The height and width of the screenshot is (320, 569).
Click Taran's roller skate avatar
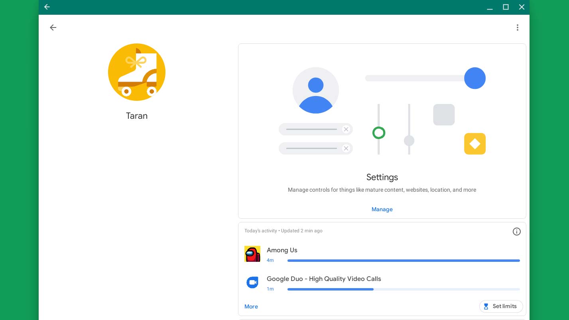click(x=137, y=72)
